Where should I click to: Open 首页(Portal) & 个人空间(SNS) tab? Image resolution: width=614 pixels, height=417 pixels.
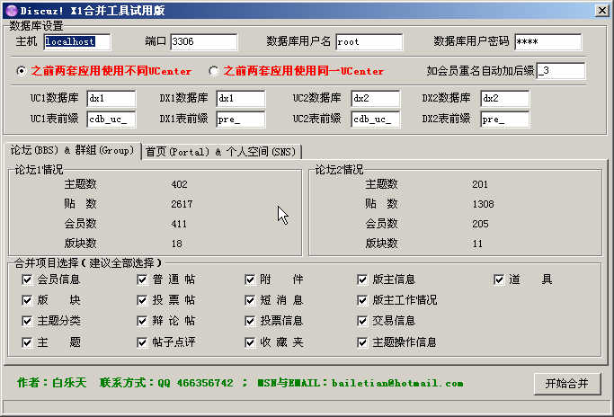pyautogui.click(x=221, y=152)
